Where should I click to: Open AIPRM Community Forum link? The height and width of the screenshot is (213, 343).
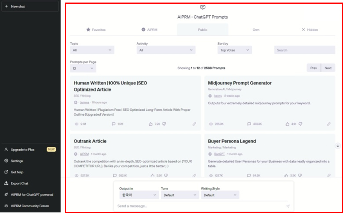(x=30, y=206)
